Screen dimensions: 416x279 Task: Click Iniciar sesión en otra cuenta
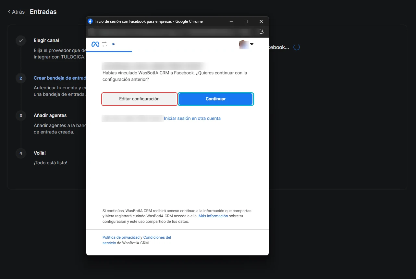[x=192, y=119]
